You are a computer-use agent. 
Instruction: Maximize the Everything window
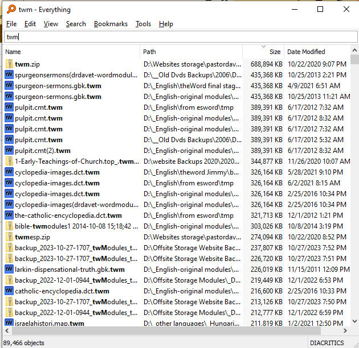320,9
